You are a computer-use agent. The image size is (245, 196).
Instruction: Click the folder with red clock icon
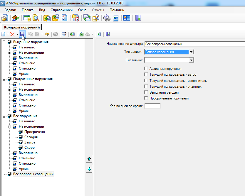tap(76, 18)
